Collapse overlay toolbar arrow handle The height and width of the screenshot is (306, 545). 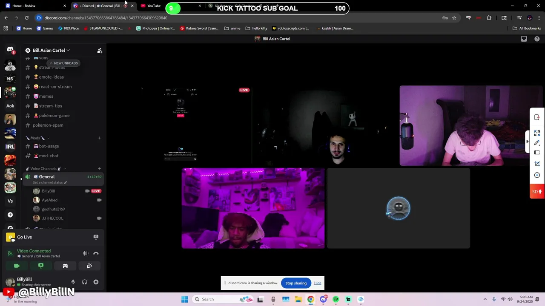528,142
